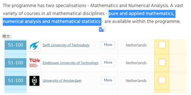Click the 51-100 rank badge for Eindhoven

pos(15,63)
